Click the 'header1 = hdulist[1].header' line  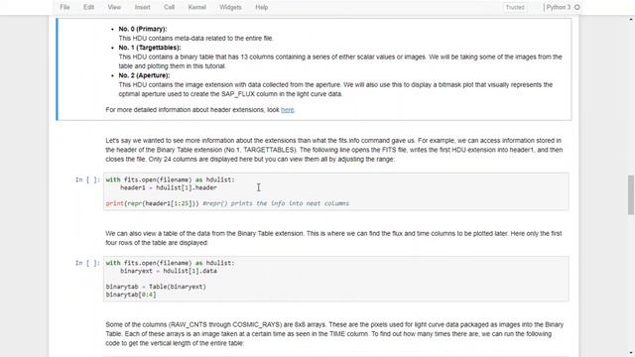click(x=169, y=187)
